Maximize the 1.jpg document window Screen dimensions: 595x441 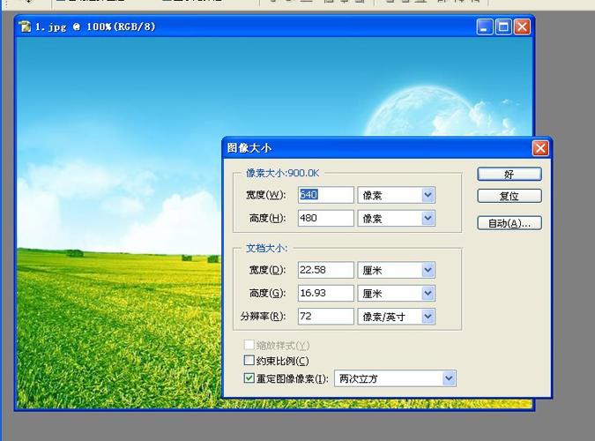tap(503, 27)
